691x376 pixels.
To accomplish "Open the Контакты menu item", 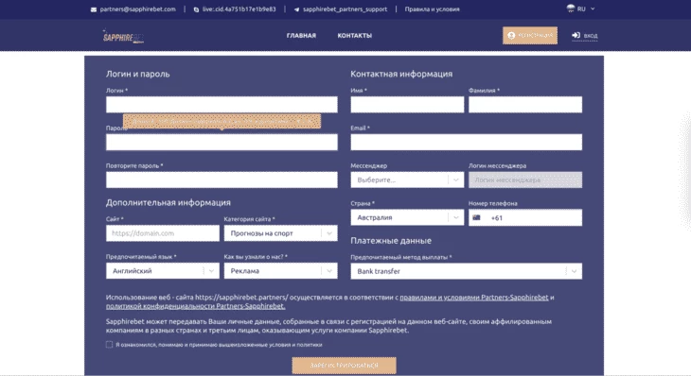I will point(355,36).
